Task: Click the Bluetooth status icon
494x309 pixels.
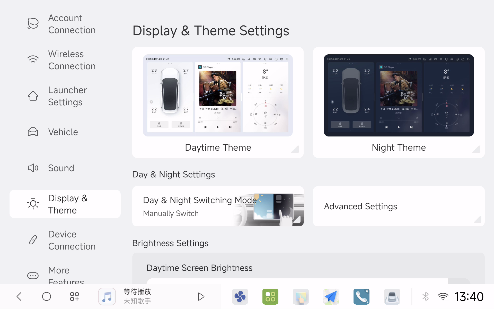Action: pos(426,297)
